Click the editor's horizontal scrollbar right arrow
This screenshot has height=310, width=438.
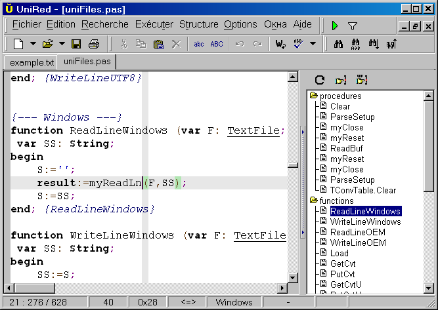(282, 288)
